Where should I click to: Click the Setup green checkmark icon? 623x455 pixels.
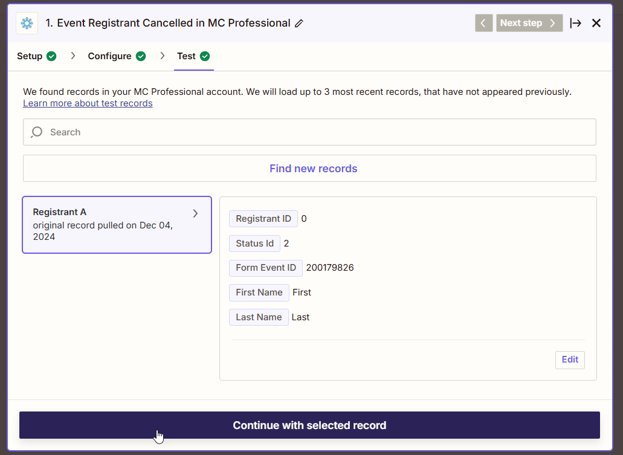tap(51, 56)
